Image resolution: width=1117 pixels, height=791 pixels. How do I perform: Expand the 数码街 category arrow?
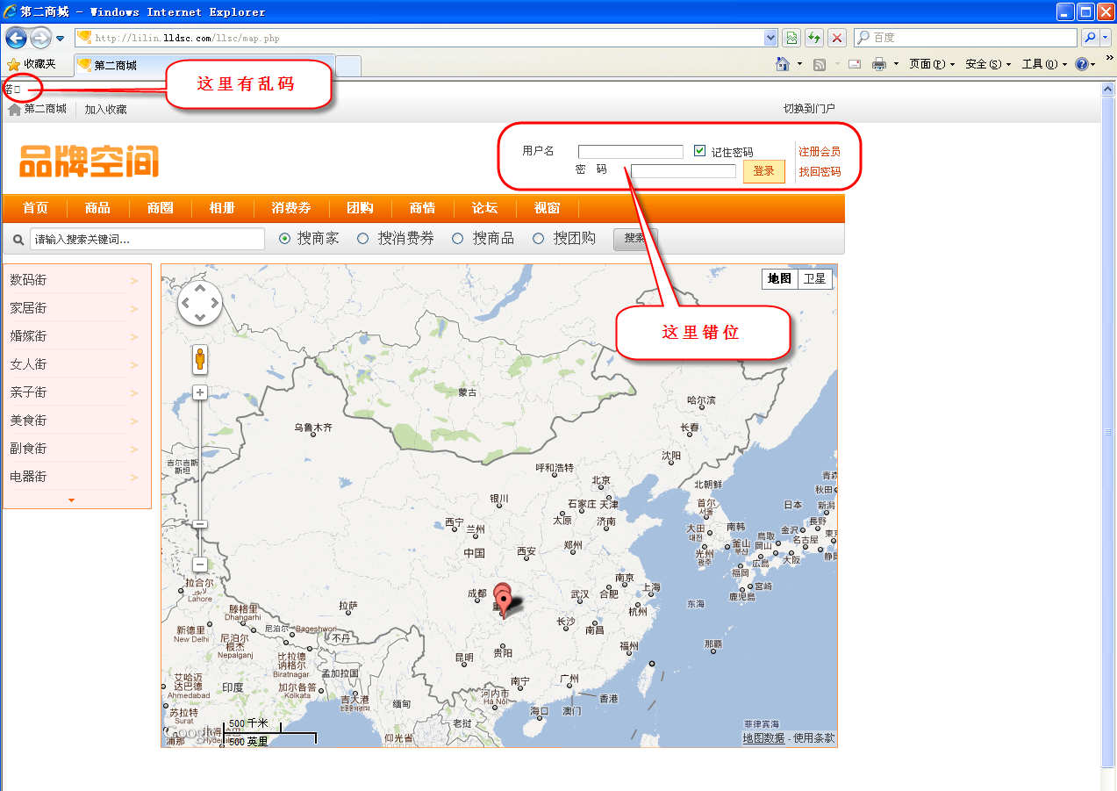(134, 280)
